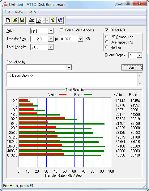Screen dimensions: 149x191
Task: Click the Write value 31457
Action: click(120, 124)
